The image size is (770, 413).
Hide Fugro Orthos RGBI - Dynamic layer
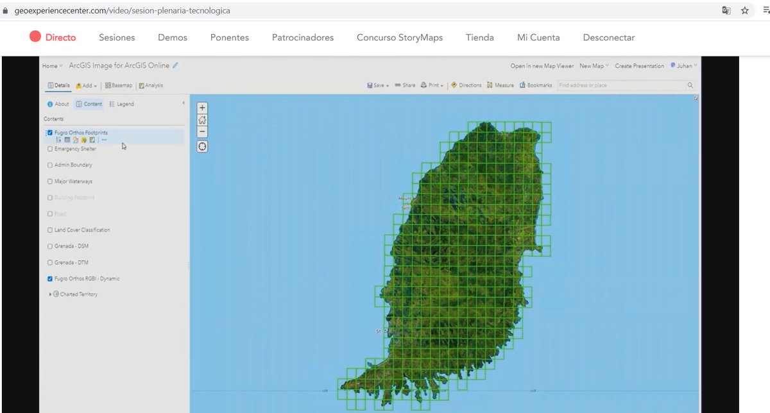point(51,279)
